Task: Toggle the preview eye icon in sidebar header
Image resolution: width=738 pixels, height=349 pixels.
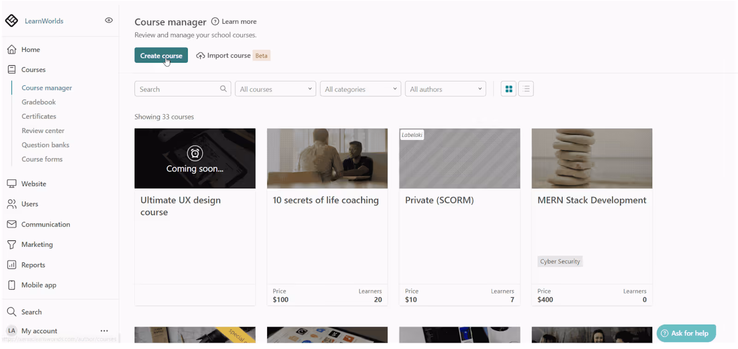Action: 109,20
